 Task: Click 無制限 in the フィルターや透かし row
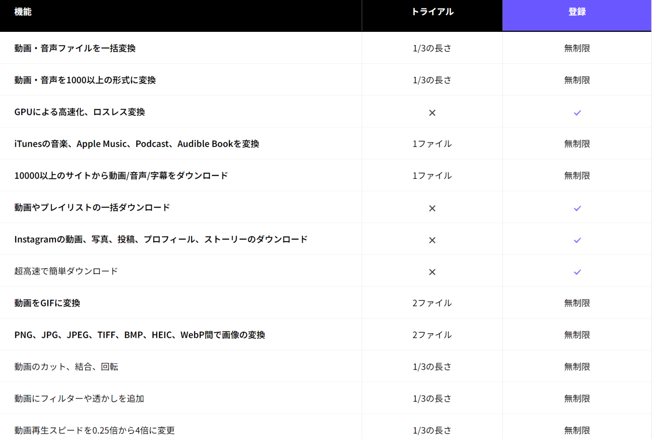point(577,399)
